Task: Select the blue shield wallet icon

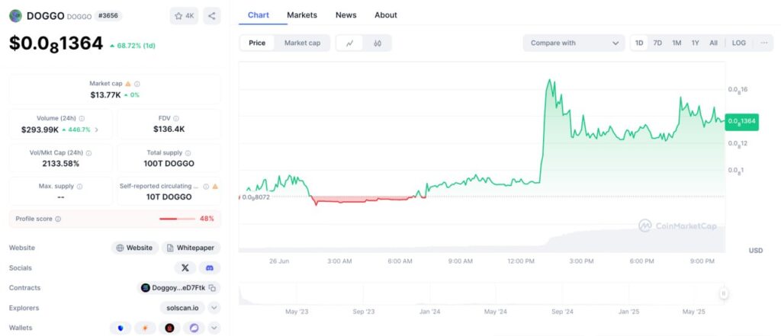Action: (x=120, y=328)
